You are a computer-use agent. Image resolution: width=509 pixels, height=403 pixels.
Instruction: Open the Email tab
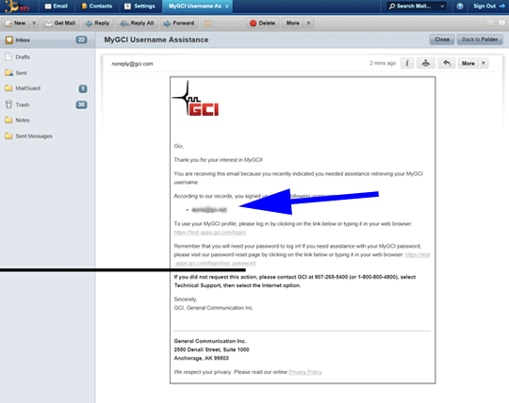point(57,7)
